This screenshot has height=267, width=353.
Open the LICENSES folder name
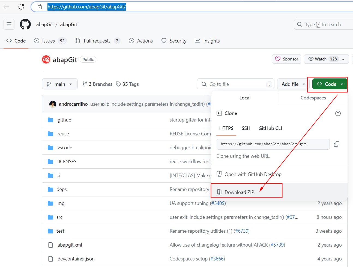pyautogui.click(x=66, y=162)
